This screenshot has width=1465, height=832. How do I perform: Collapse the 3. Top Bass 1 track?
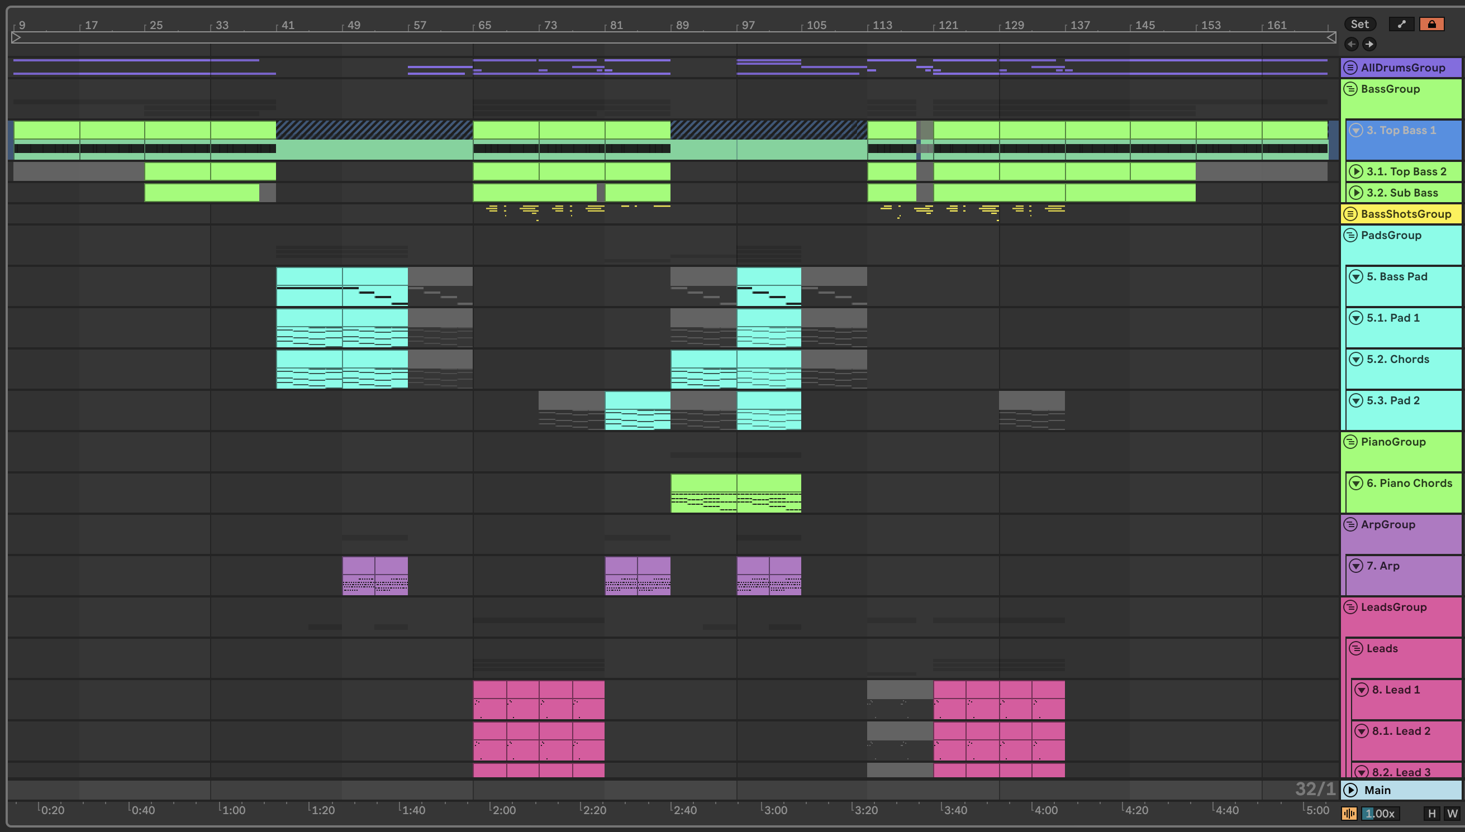(1356, 130)
